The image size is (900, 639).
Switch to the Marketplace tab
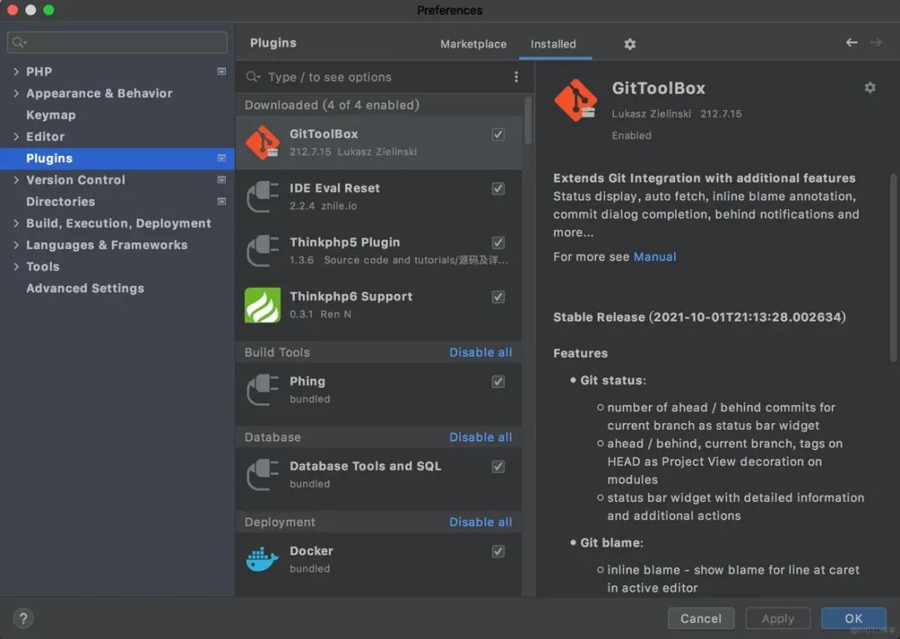[473, 44]
